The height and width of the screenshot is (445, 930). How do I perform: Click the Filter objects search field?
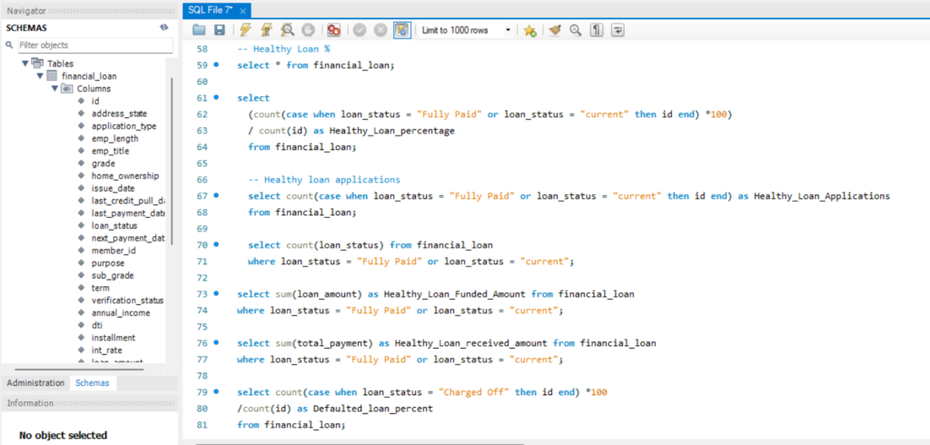pos(94,45)
